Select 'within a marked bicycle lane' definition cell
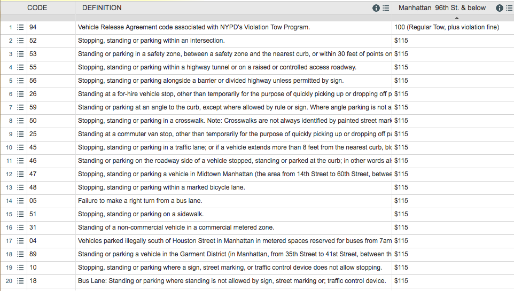 pyautogui.click(x=233, y=187)
